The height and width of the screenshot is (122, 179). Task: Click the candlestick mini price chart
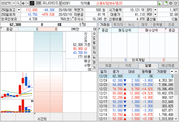17,85
